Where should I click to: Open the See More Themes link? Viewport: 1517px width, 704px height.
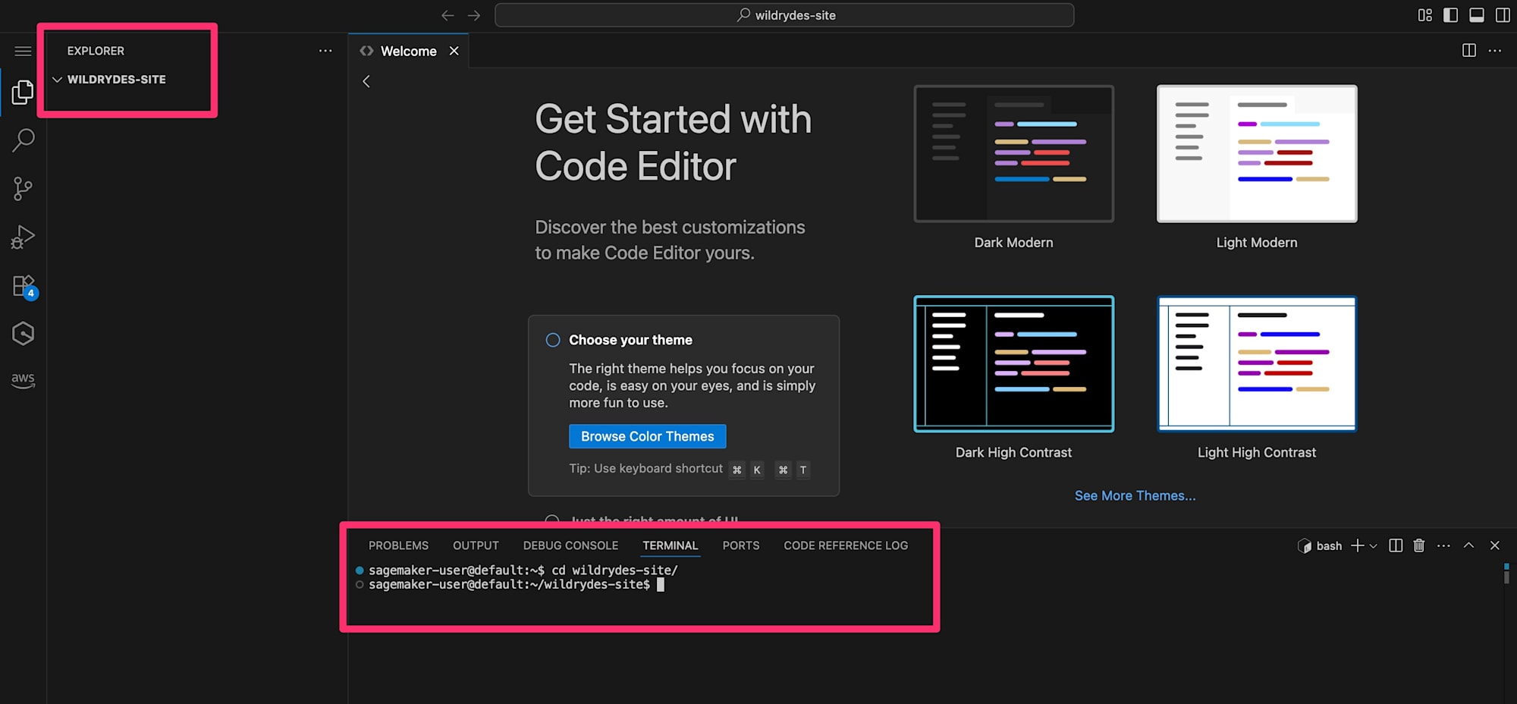tap(1135, 495)
